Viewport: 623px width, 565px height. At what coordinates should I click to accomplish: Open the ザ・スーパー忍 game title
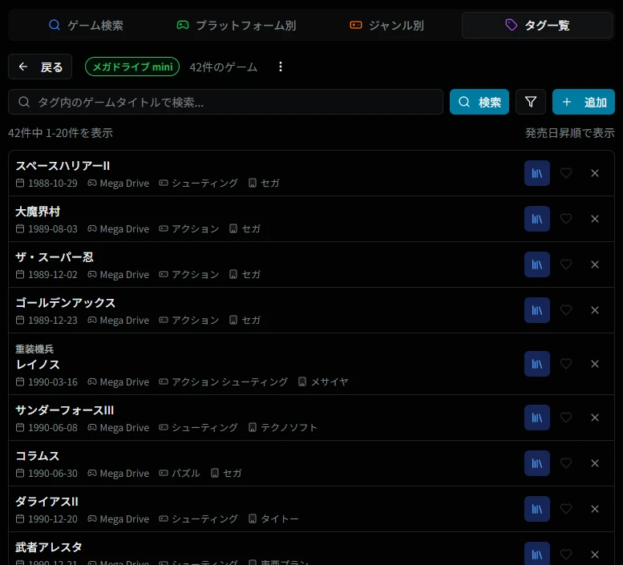coord(55,257)
